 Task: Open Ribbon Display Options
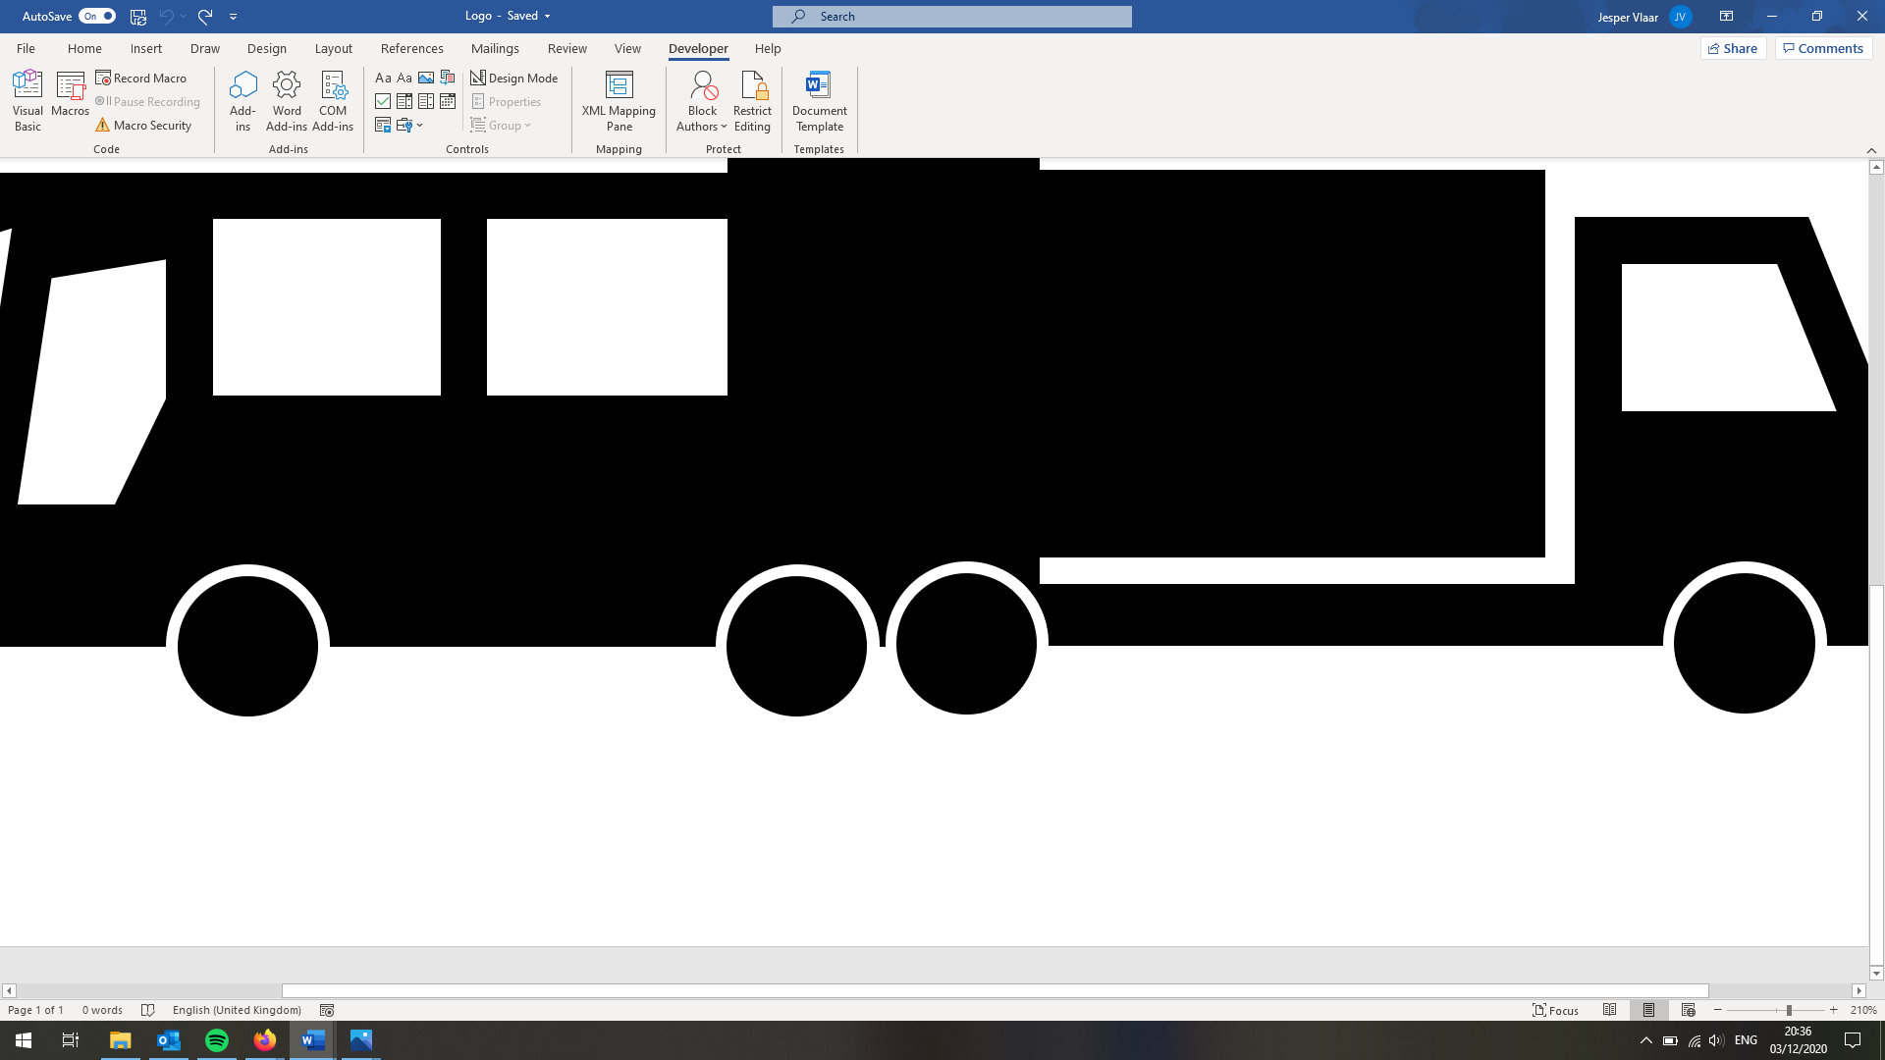1726,16
